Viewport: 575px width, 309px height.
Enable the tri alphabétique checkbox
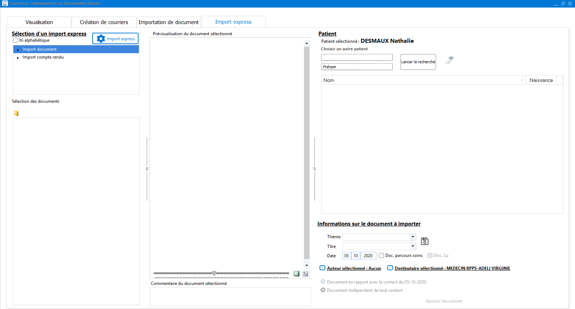point(15,40)
